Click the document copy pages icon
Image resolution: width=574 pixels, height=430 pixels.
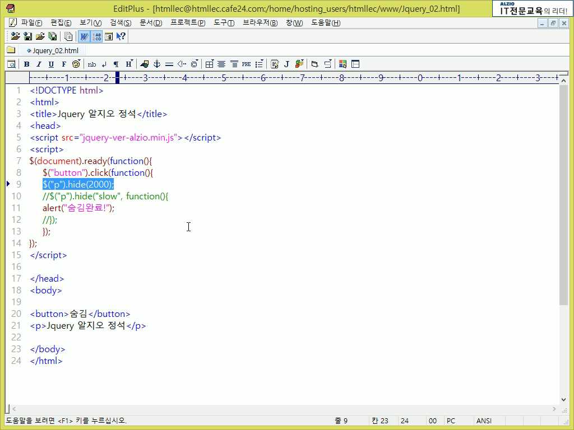68,36
